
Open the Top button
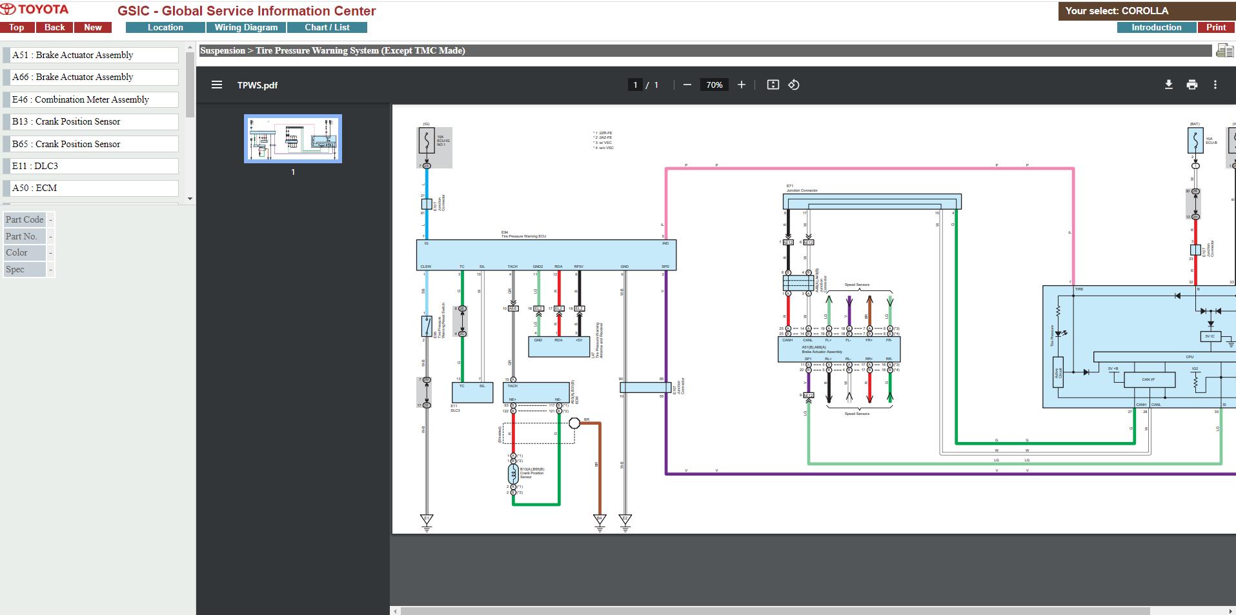[x=17, y=27]
